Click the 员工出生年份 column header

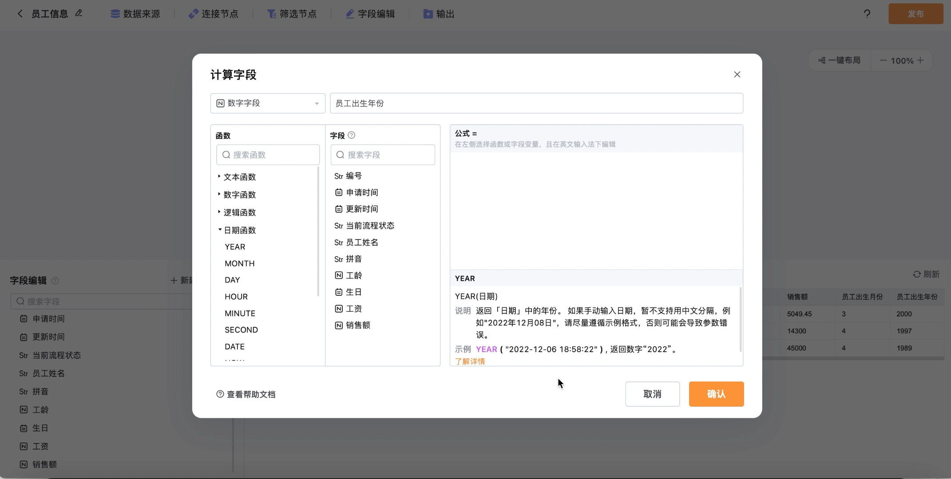click(x=917, y=297)
